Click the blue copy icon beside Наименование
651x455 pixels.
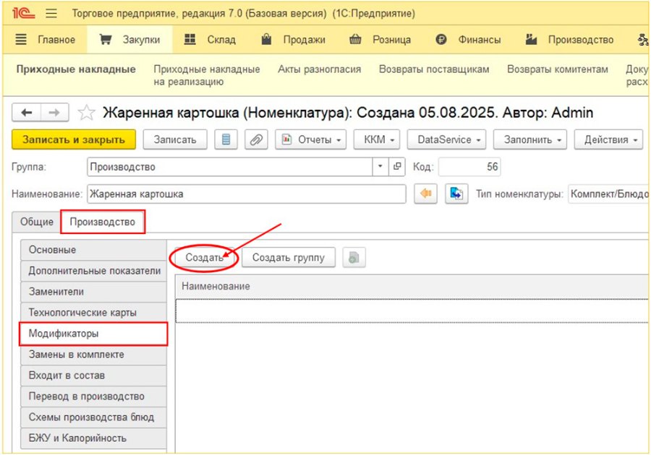pyautogui.click(x=456, y=194)
